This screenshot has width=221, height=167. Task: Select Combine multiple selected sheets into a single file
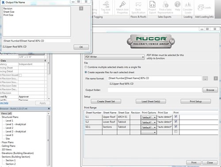[x=86, y=67]
